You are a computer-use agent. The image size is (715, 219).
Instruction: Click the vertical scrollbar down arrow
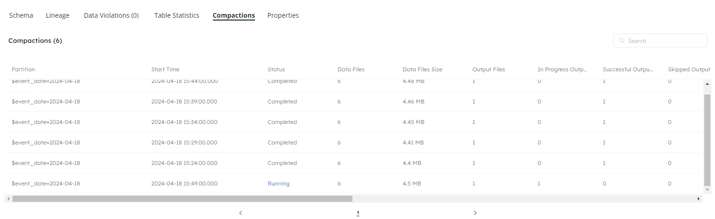[x=708, y=190]
